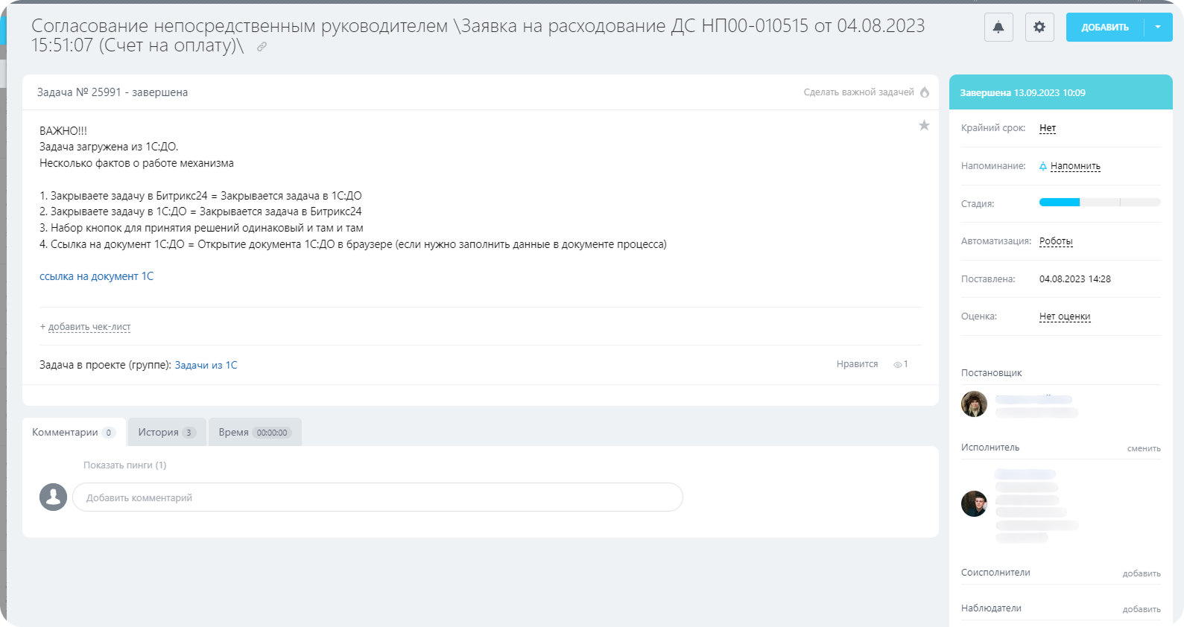Click the notification bell icon
Screen dimensions: 1184x627
tap(998, 28)
